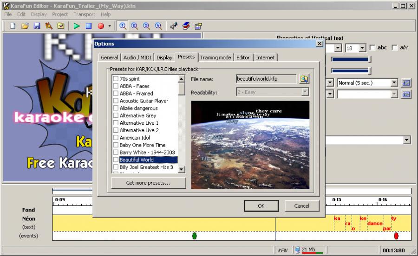
Task: Open the Project menu
Action: point(60,14)
